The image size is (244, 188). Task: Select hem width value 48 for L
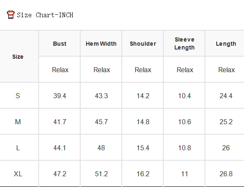101,148
